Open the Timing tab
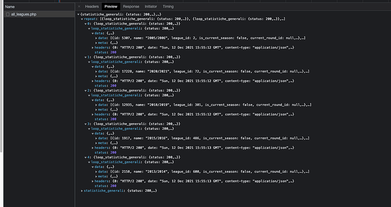 click(x=168, y=6)
